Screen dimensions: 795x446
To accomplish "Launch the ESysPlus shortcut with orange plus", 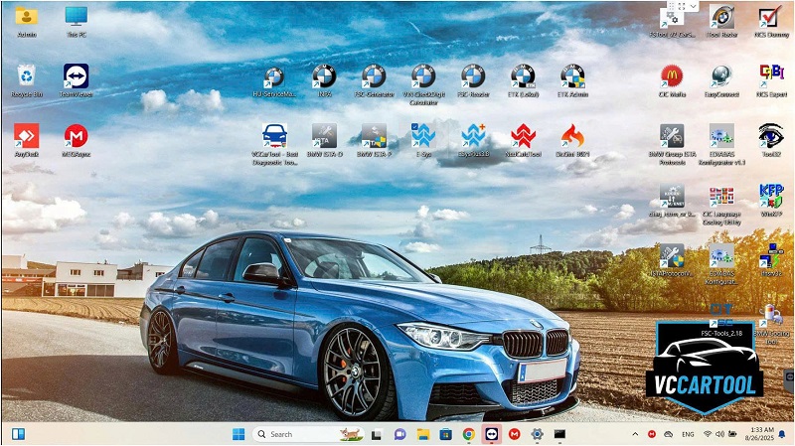I will point(473,140).
